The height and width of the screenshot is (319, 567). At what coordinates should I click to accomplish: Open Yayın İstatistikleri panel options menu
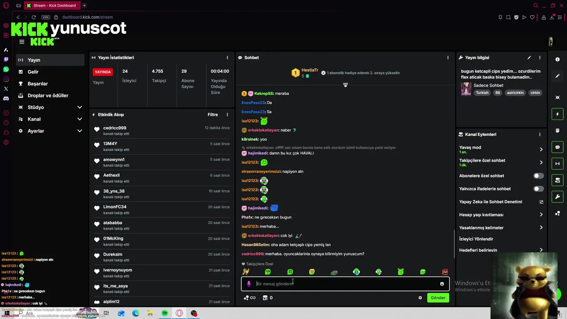pyautogui.click(x=227, y=58)
